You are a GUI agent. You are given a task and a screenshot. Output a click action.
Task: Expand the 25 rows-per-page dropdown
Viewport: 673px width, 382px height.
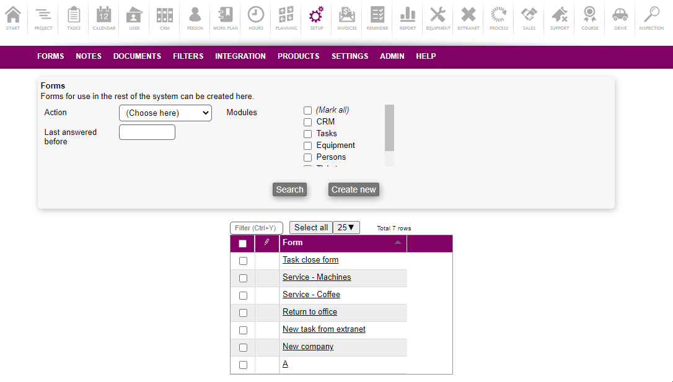click(346, 228)
